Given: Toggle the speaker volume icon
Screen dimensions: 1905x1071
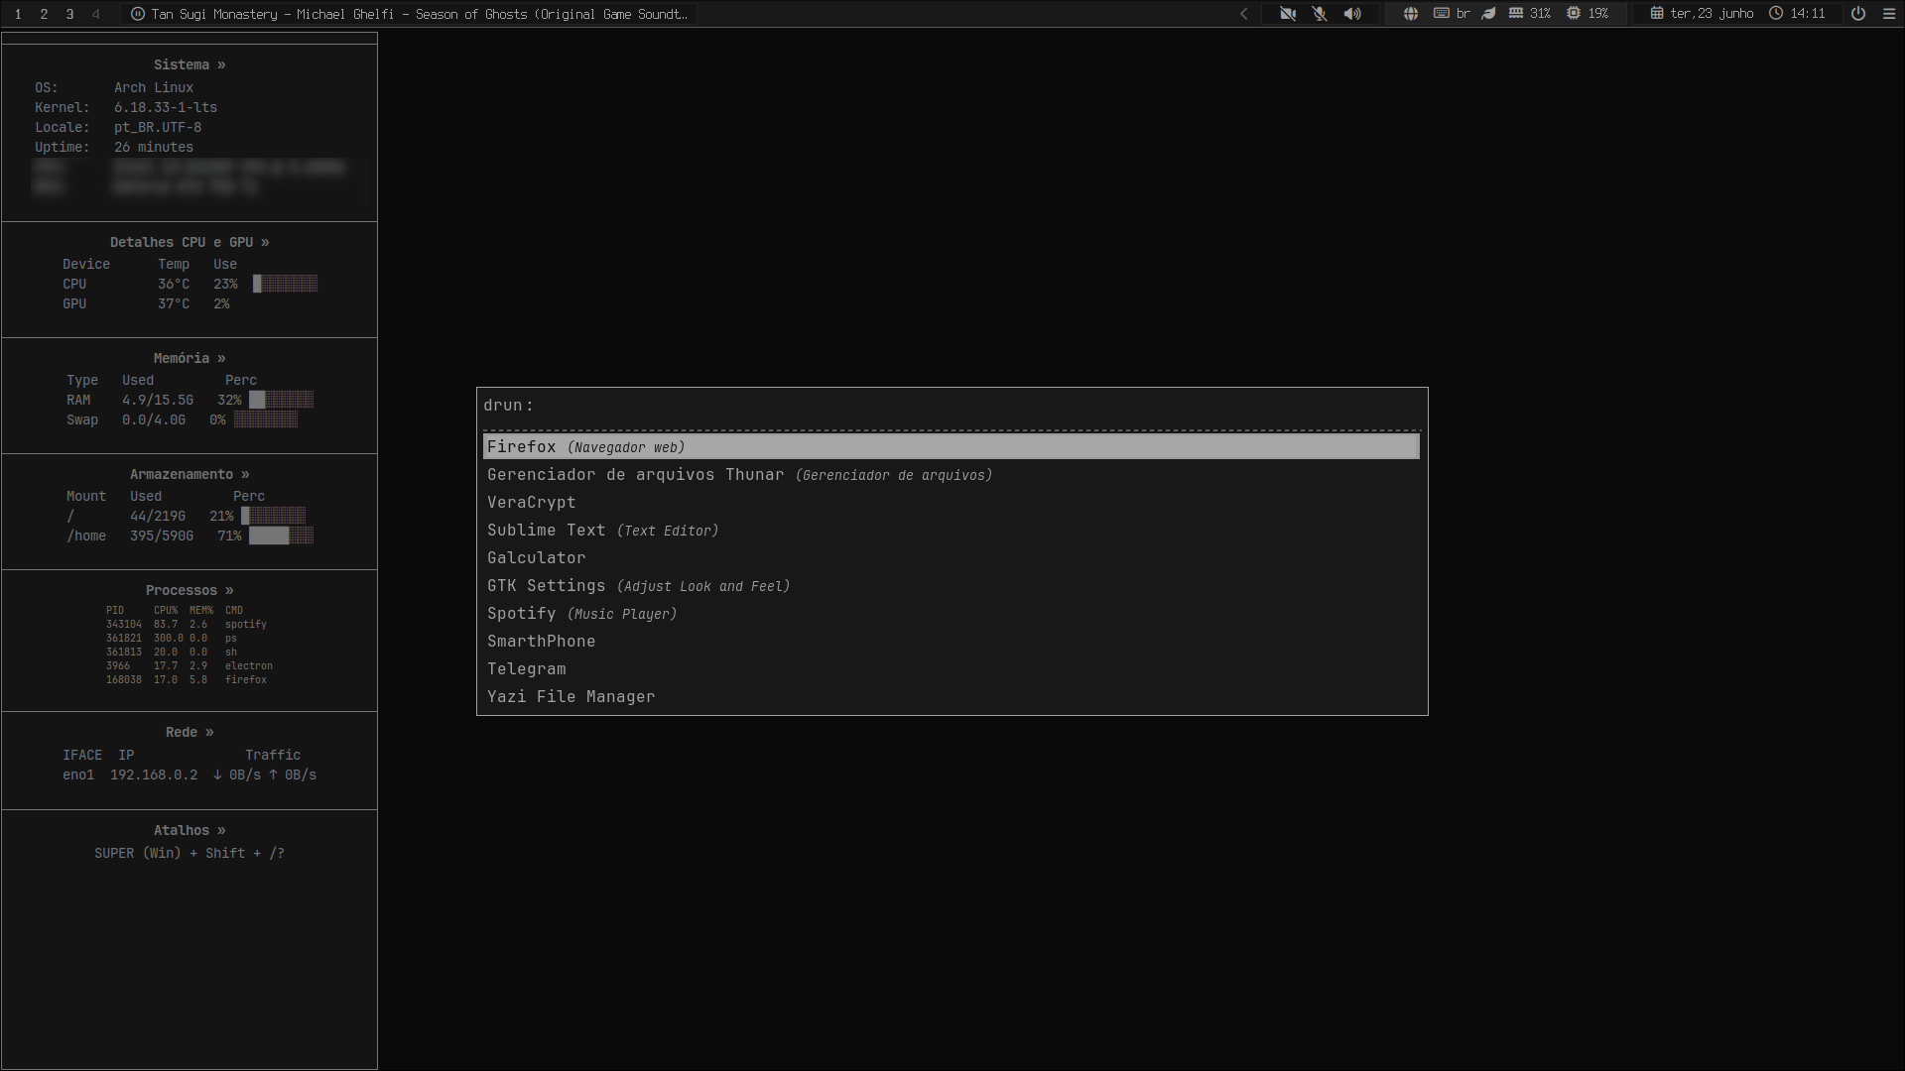Looking at the screenshot, I should tap(1352, 14).
